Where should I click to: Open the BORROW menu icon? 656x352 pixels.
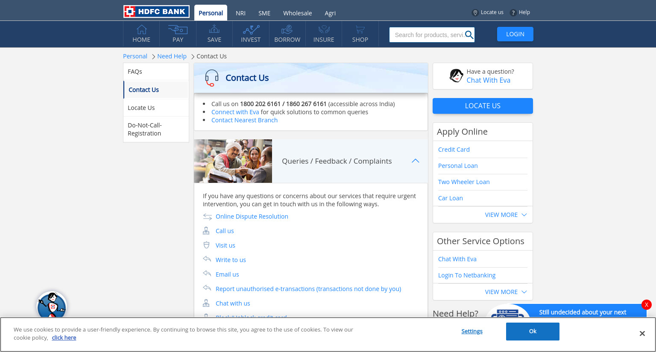tap(287, 29)
